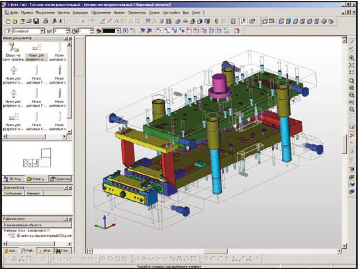The height and width of the screenshot is (269, 359).
Task: Click the red-arrow selector icon
Action: coord(150,31)
